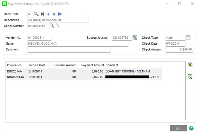
Task: Click the calendar icon next to Check Type
Action: click(188, 37)
